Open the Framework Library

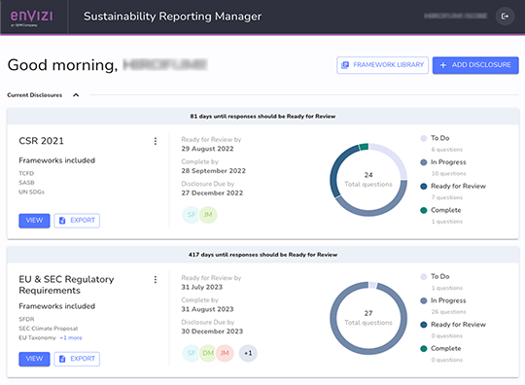coord(382,65)
